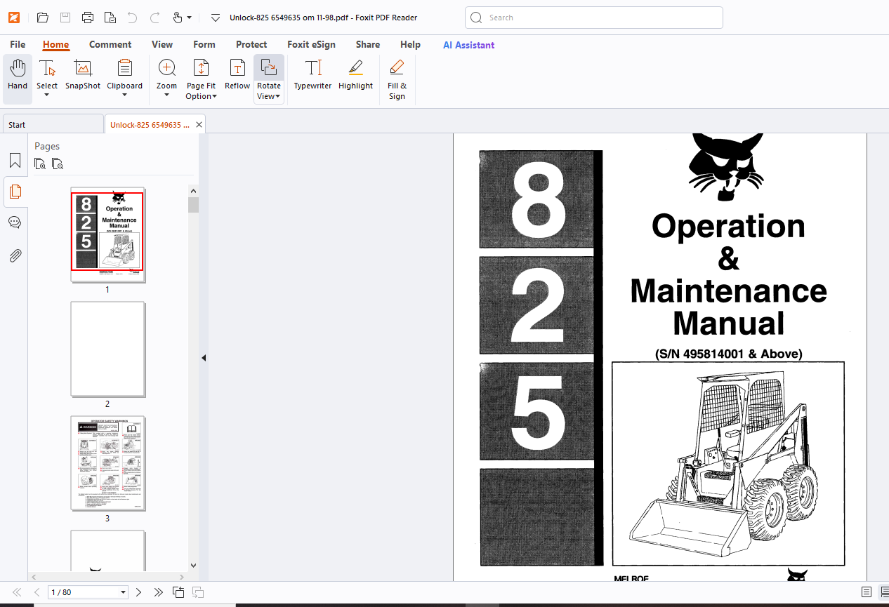Switch to Reflow view

(237, 75)
